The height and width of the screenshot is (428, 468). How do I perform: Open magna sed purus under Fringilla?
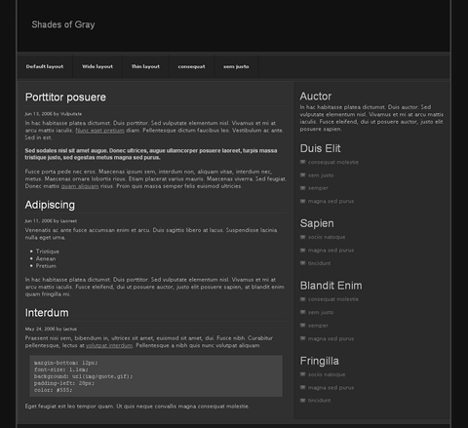331,388
